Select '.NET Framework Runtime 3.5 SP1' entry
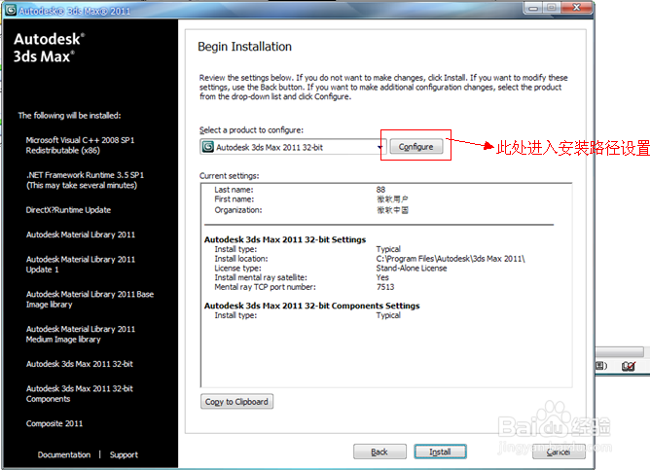Screen dimensions: 650x470 pyautogui.click(x=85, y=180)
